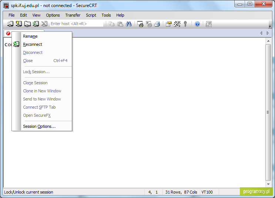
Task: Select Connect SFTP Tab menu entry
Action: (42, 107)
